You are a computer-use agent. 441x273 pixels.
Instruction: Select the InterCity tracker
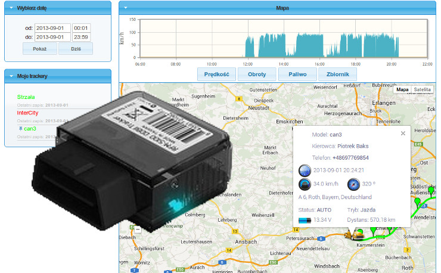point(27,113)
